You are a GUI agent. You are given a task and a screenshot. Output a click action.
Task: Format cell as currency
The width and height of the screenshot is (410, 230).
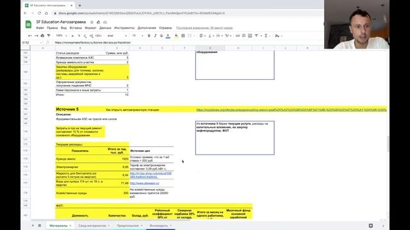pos(72,36)
